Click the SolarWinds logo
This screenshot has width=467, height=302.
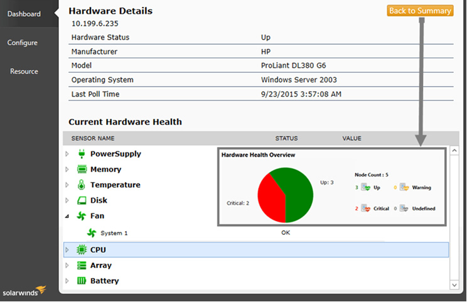pyautogui.click(x=24, y=291)
